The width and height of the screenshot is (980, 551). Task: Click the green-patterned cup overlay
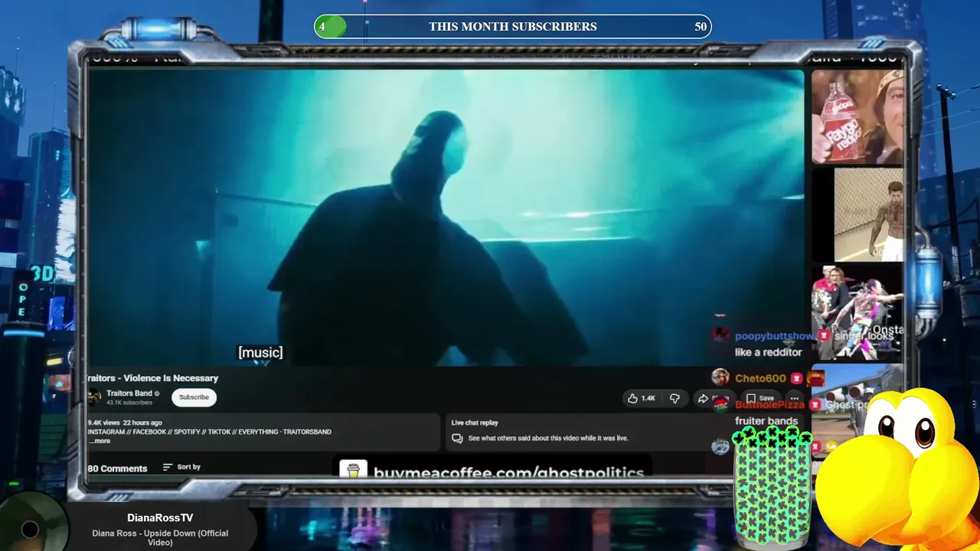click(772, 488)
